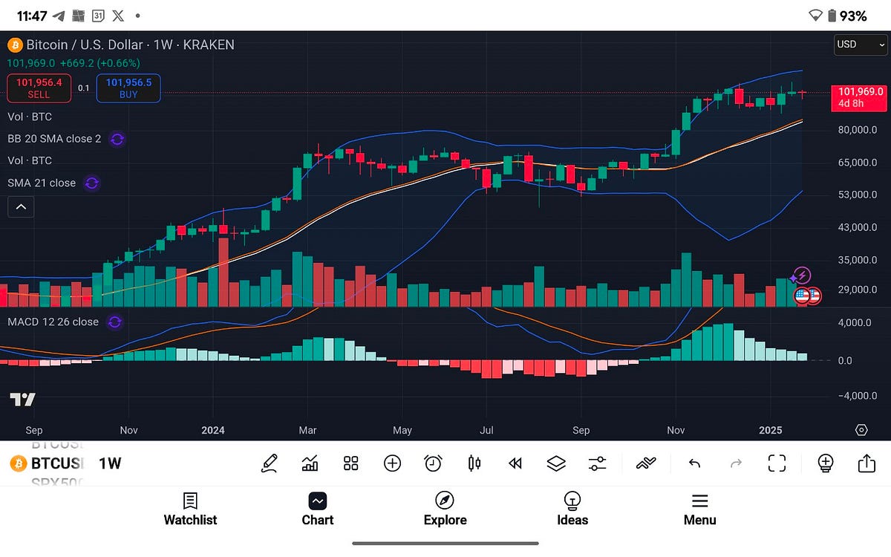This screenshot has height=557, width=891.
Task: Open chart layout templates grid icon
Action: 350,463
